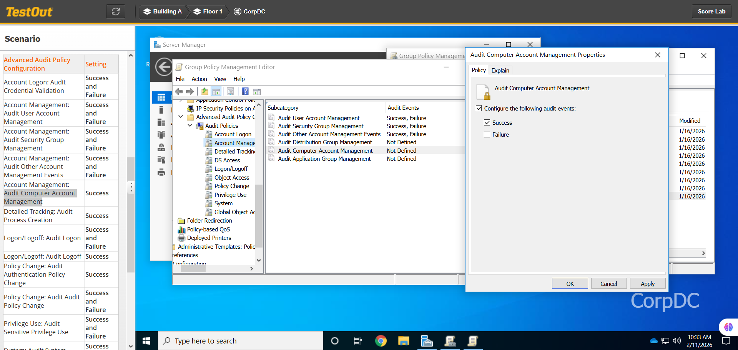Collapse the Audit Policies tree node

click(190, 126)
